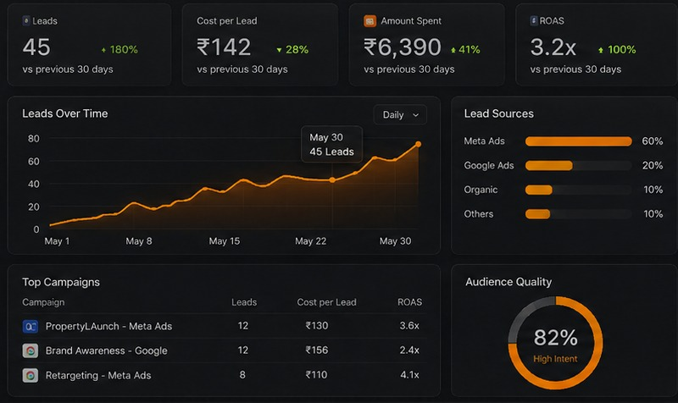Click the ₹130 cost per lead value
This screenshot has height=403, width=678.
[316, 326]
